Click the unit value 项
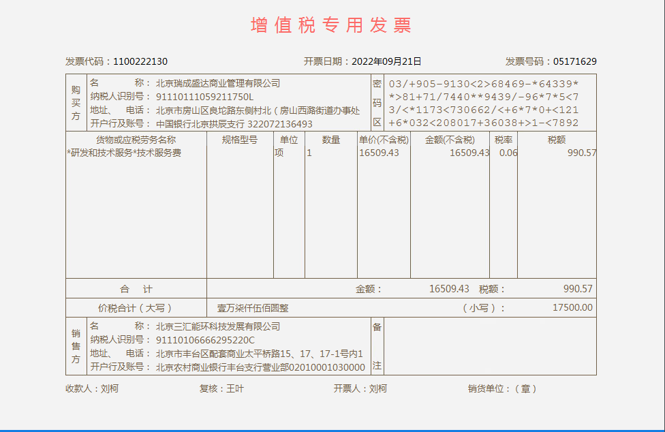The image size is (665, 432). tap(279, 153)
